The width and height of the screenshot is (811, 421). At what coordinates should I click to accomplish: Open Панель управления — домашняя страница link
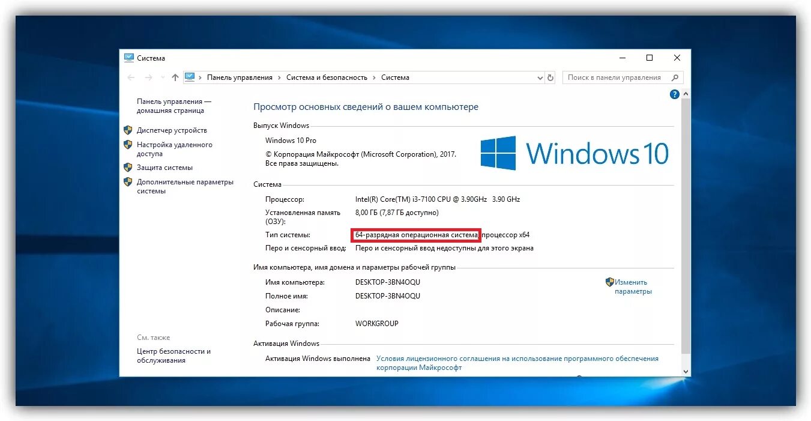[x=174, y=106]
